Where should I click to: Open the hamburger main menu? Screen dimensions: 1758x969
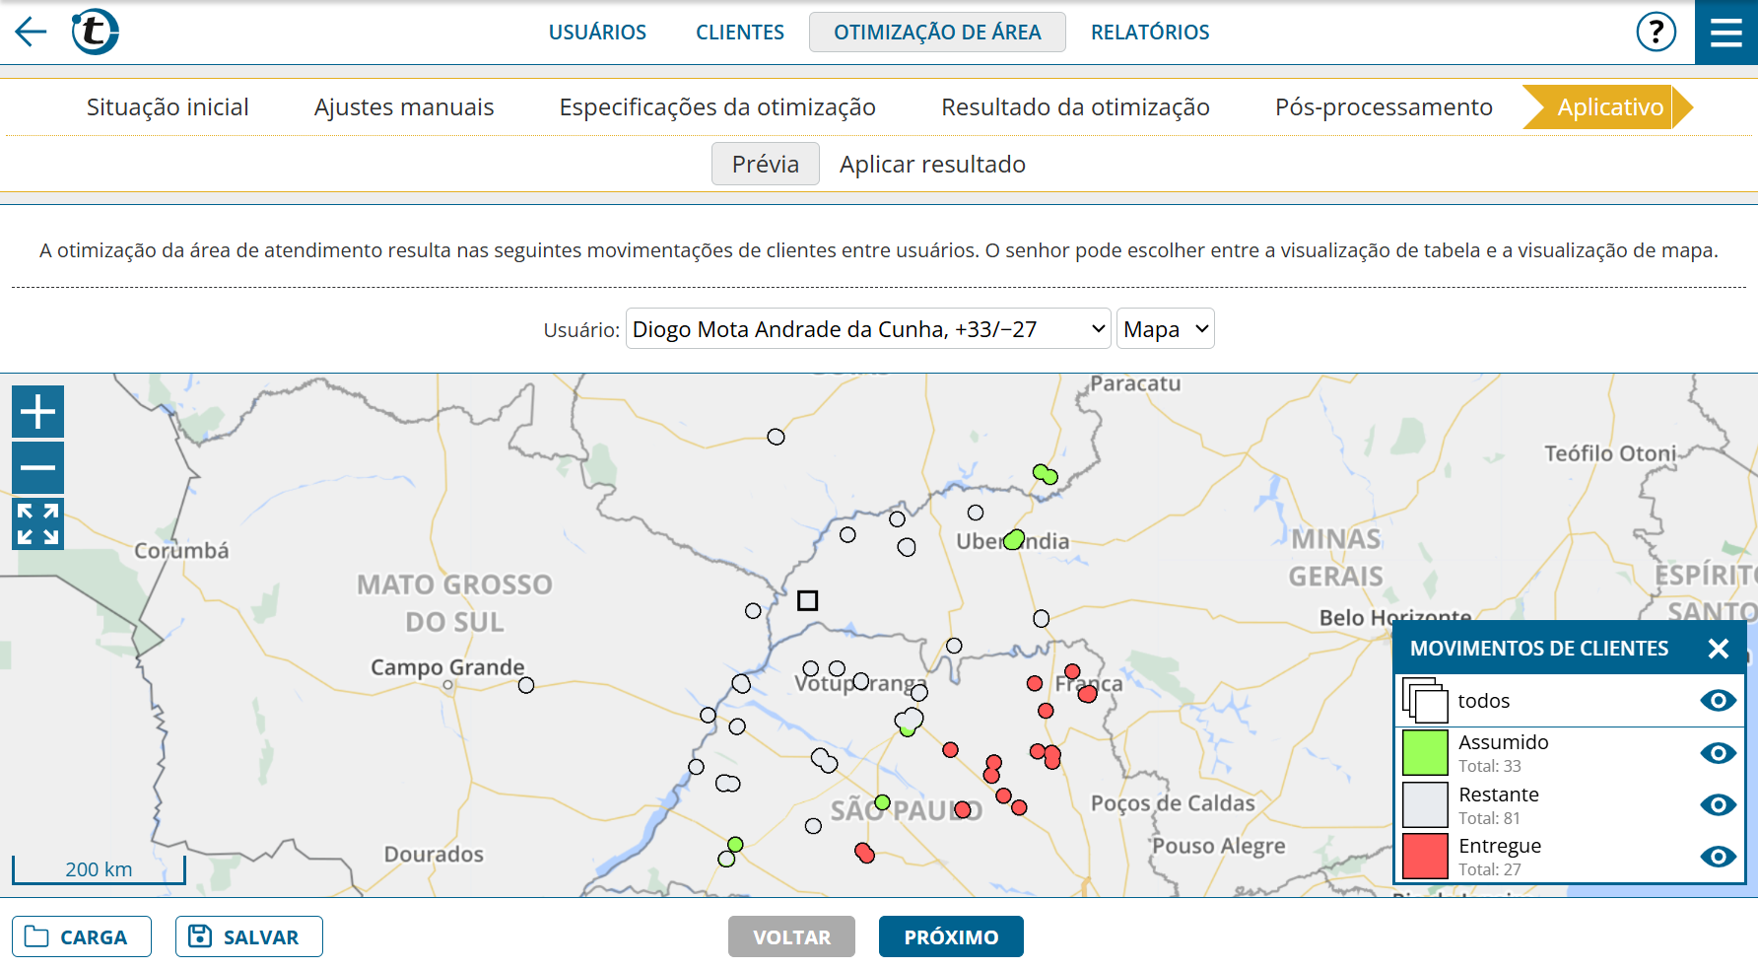1725,32
